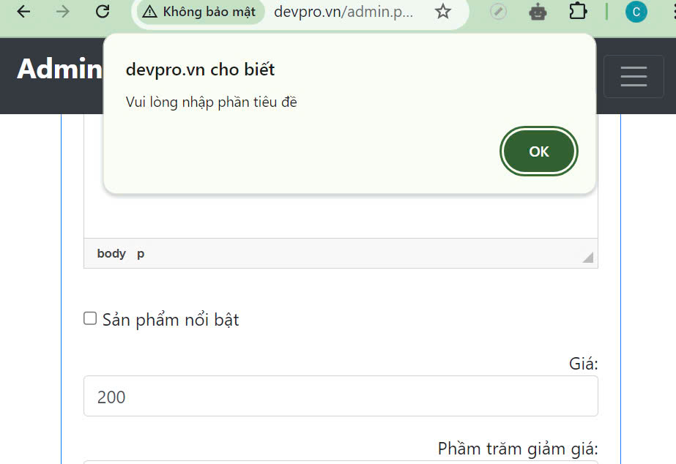Screen dimensions: 676x464
Task: Select 'body' in the editor element path
Action: (111, 253)
